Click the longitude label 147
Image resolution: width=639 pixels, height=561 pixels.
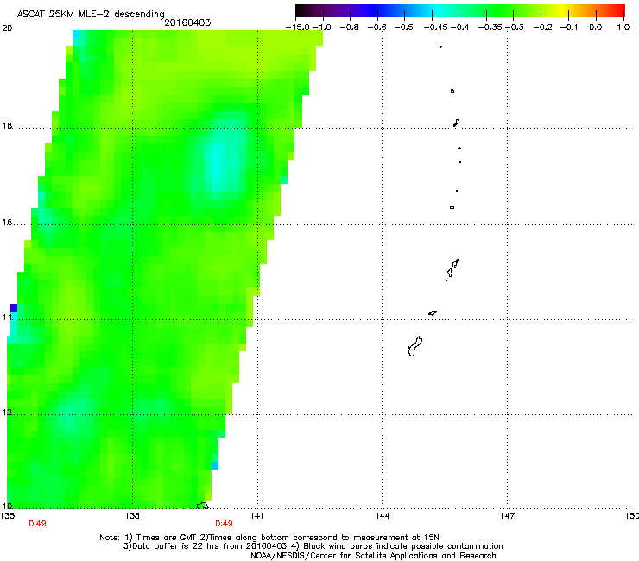507,516
